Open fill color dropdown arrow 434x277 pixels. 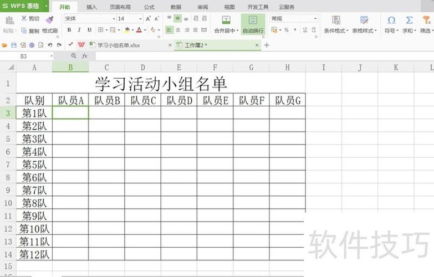pyautogui.click(x=133, y=30)
